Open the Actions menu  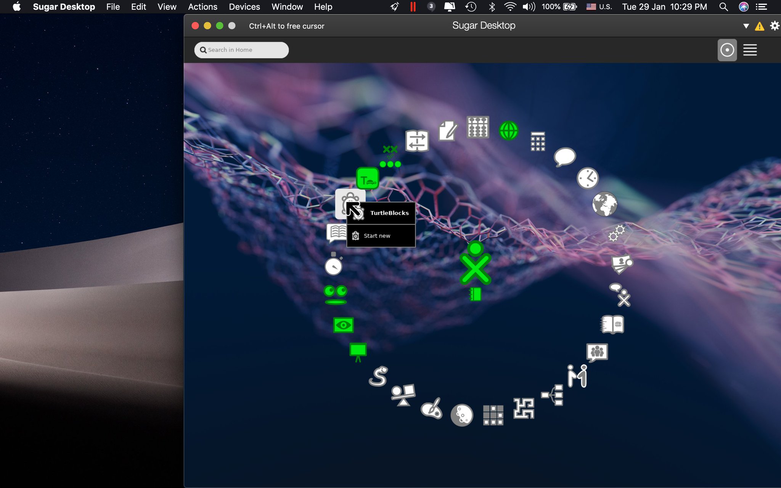[x=202, y=7]
